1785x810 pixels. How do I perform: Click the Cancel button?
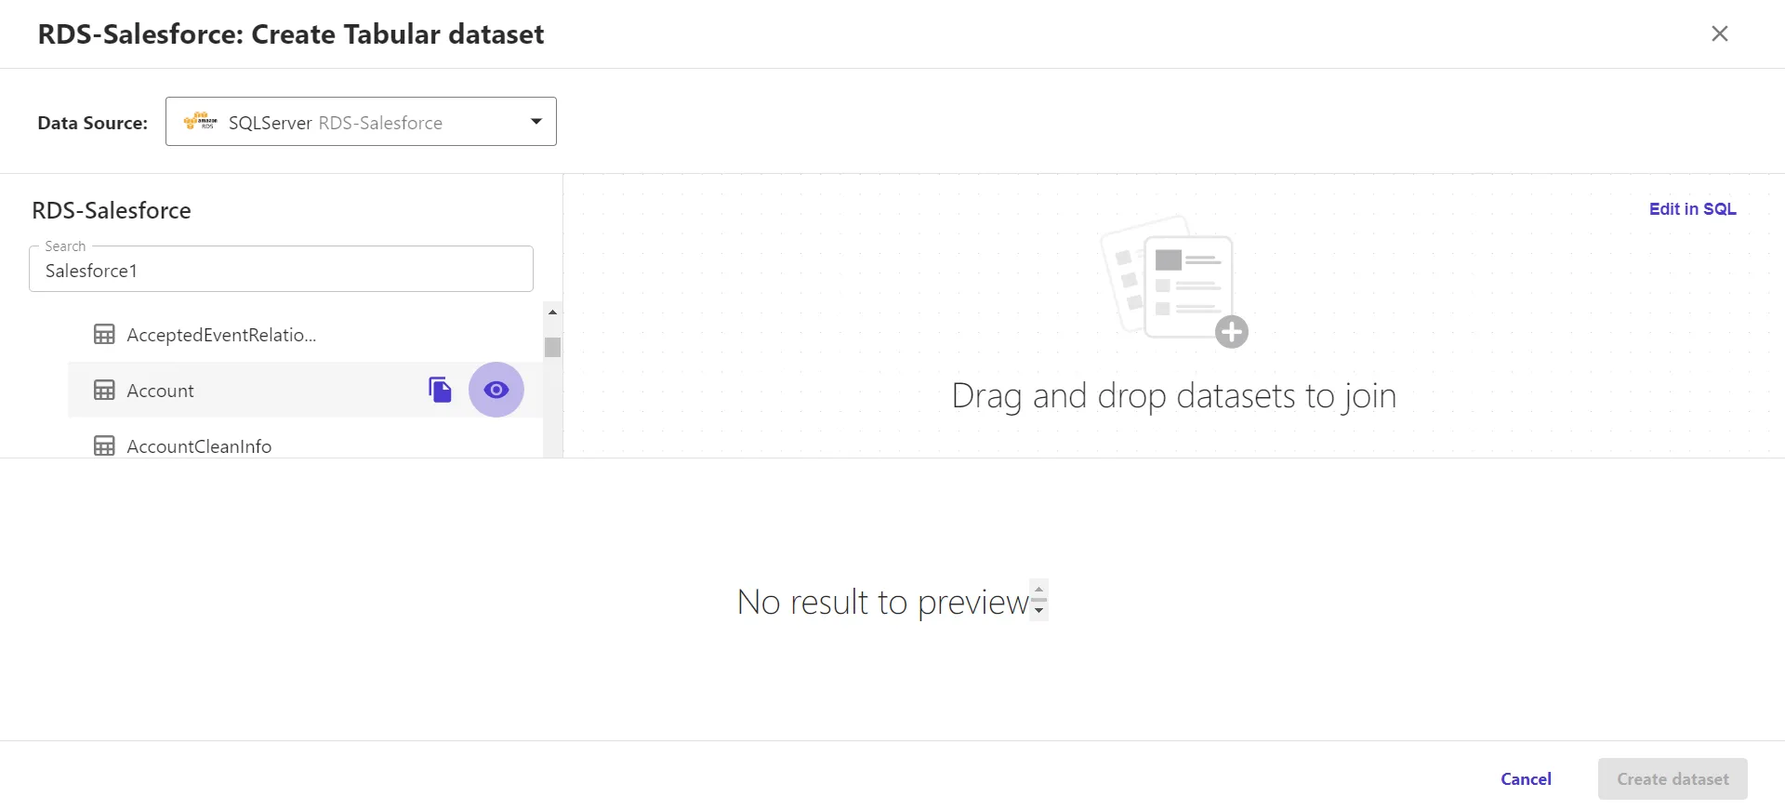1526,779
